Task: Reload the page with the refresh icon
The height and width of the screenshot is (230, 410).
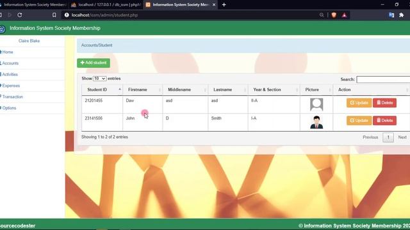Action: click(x=20, y=15)
